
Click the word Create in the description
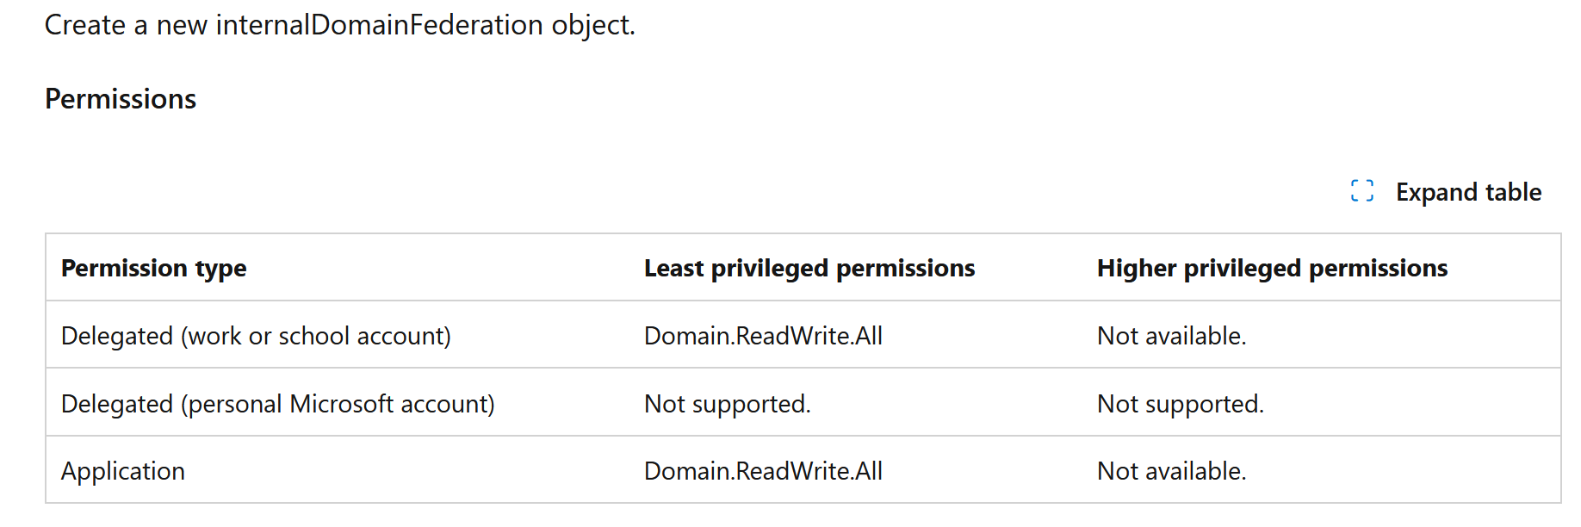click(85, 25)
